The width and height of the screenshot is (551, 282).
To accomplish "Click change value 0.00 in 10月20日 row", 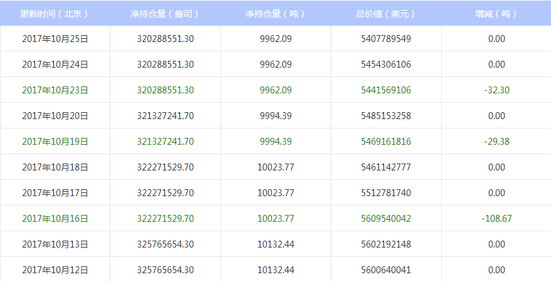I will [496, 116].
